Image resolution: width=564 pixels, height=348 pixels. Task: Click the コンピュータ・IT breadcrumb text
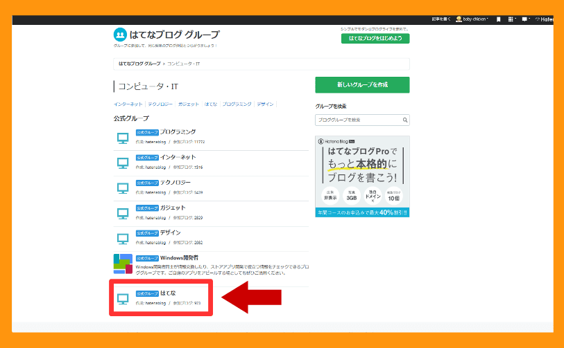pos(183,64)
